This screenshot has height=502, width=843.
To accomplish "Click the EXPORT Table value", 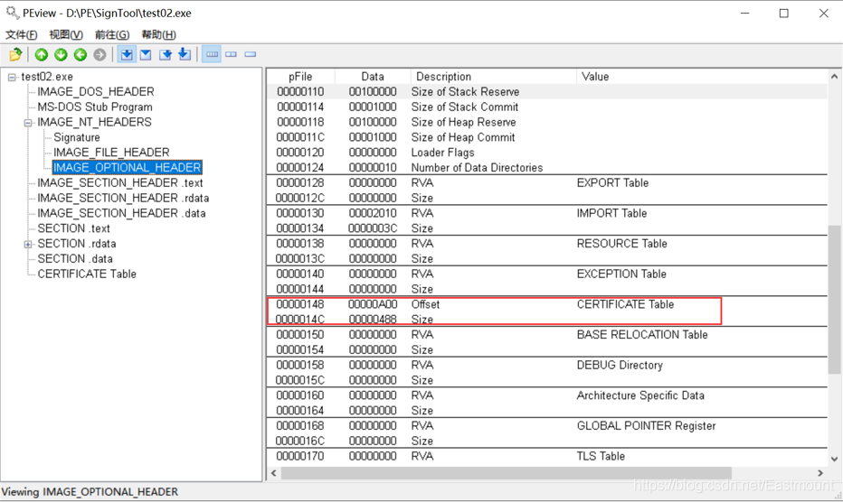I will click(x=612, y=183).
